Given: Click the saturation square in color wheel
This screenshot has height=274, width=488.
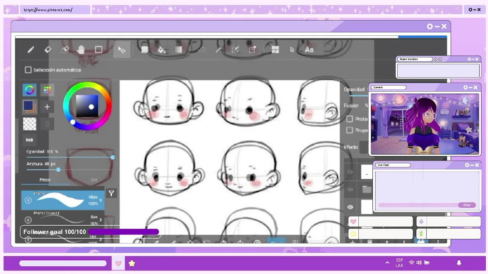Looking at the screenshot, I should pyautogui.click(x=87, y=106).
